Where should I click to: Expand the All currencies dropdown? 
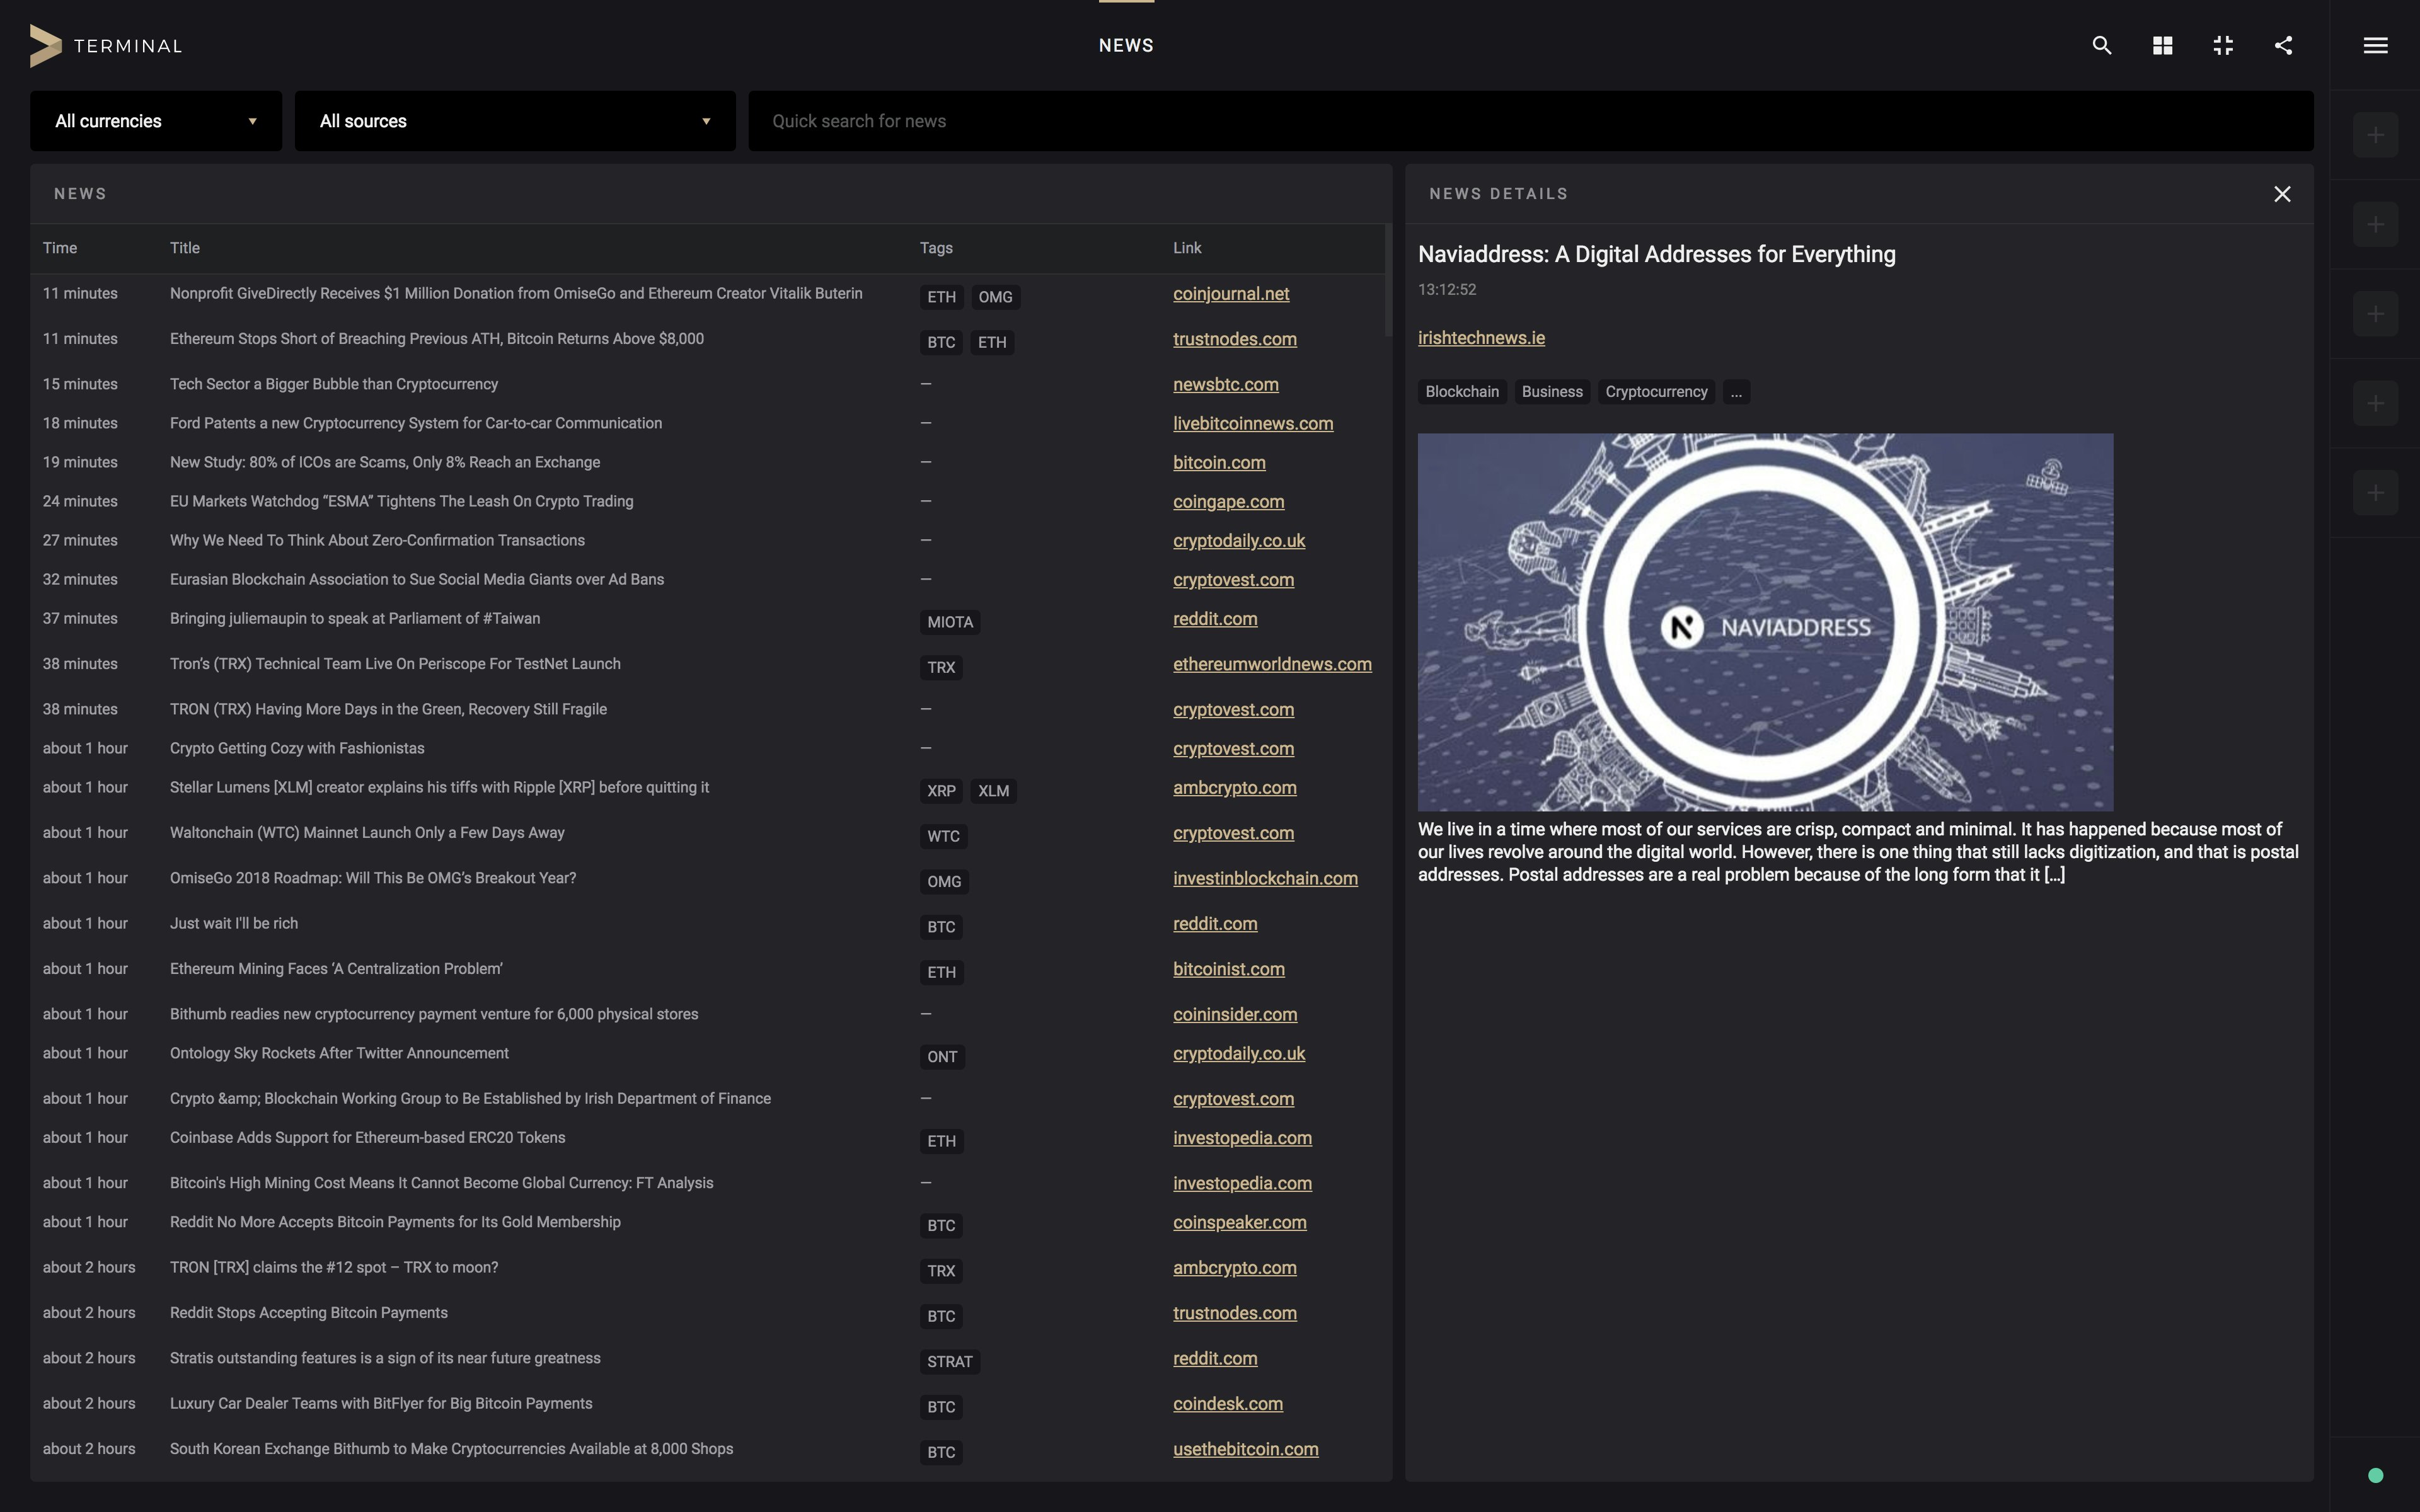pos(156,121)
